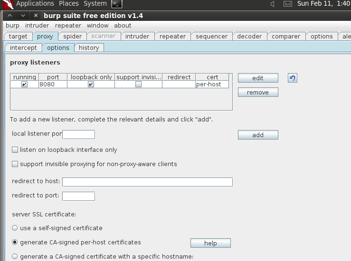Image resolution: width=351 pixels, height=261 pixels.
Task: Go to the intercept sub-tab
Action: 23,48
